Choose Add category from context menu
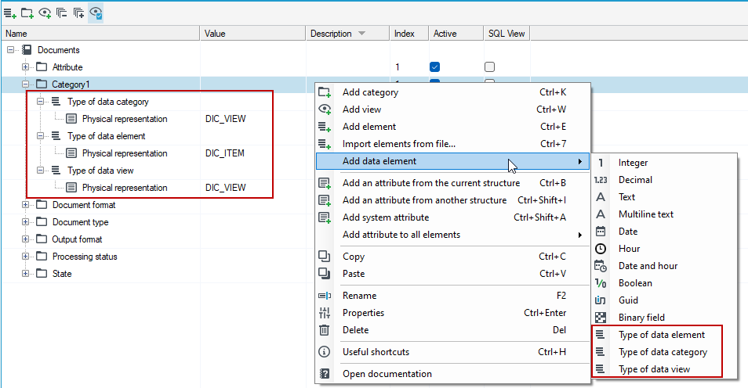 452,92
